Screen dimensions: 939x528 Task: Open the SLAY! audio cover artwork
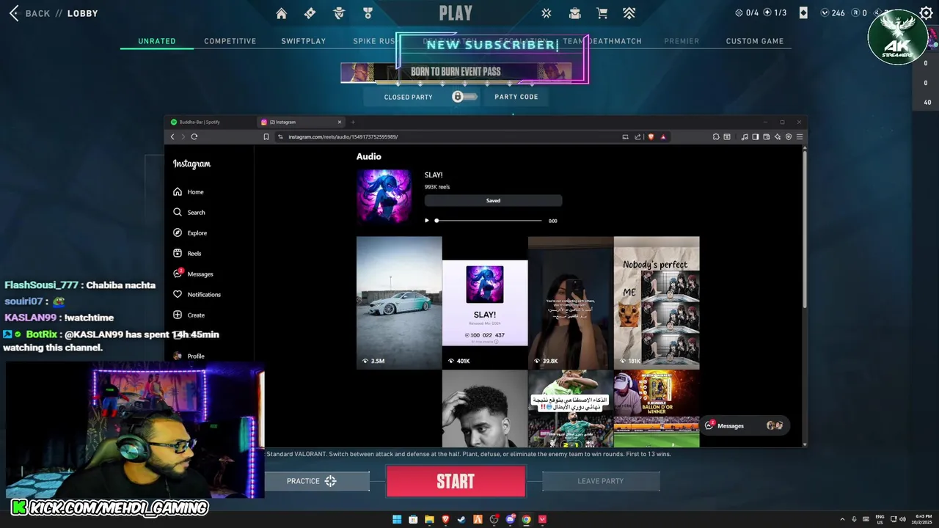pos(384,197)
